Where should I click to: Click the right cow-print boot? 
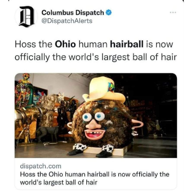pos(105,151)
